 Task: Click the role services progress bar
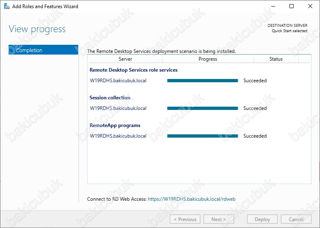click(x=202, y=81)
